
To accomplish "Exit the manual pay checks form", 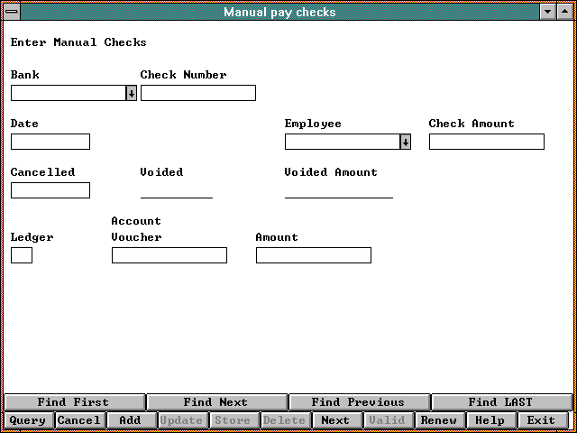I will [541, 420].
